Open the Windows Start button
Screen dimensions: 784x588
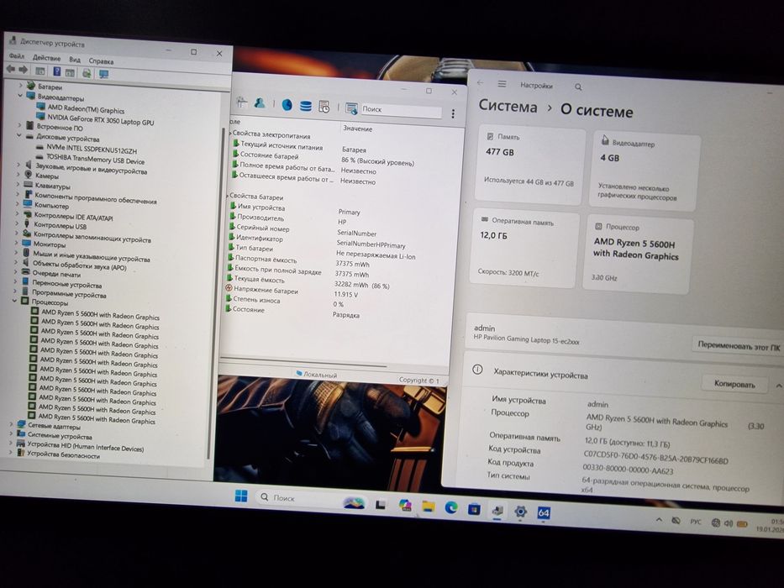(x=241, y=496)
